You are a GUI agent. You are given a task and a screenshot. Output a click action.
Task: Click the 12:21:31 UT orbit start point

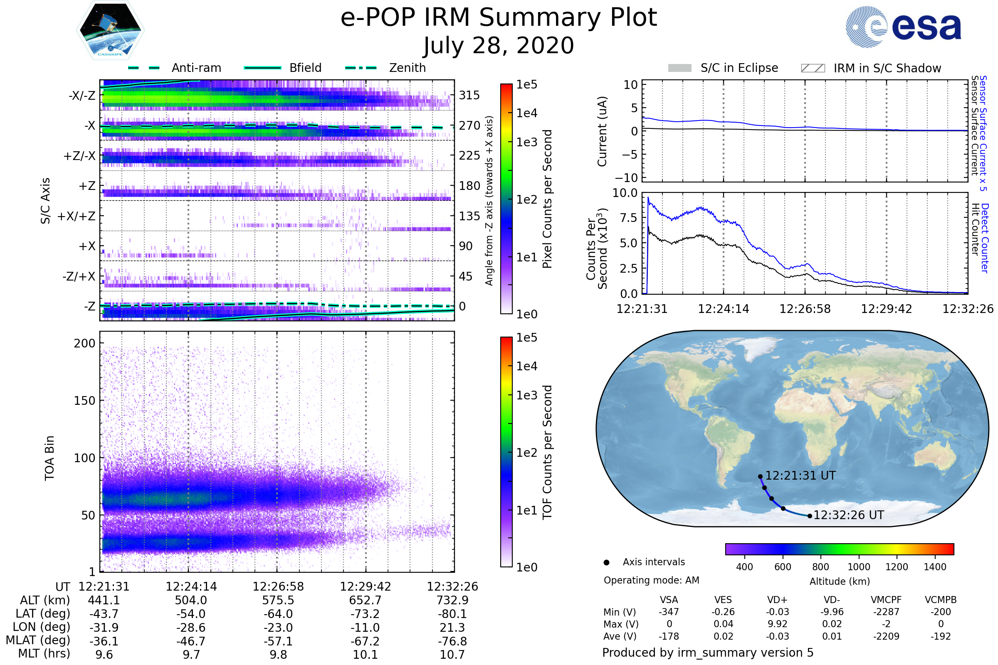761,477
